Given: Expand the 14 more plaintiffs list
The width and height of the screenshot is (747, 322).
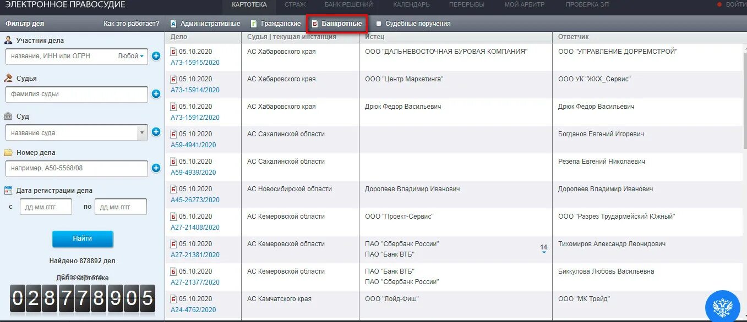Looking at the screenshot, I should (x=543, y=249).
